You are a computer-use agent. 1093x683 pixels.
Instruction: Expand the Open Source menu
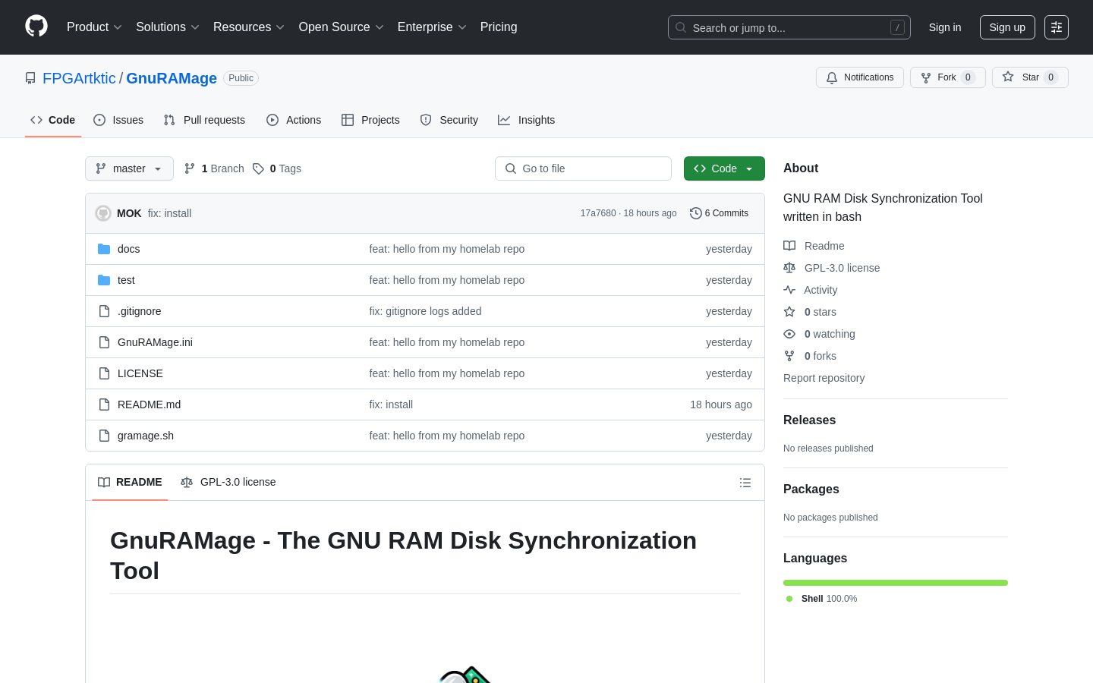342,27
